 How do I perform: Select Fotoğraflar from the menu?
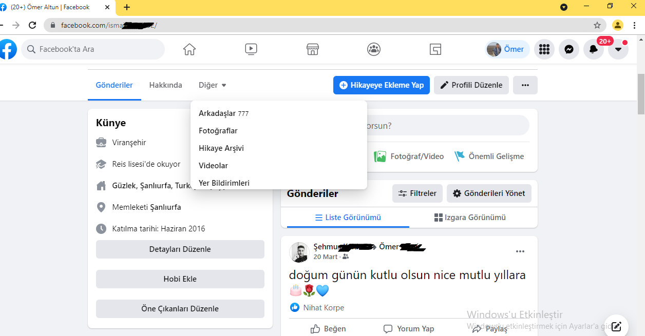point(279,131)
